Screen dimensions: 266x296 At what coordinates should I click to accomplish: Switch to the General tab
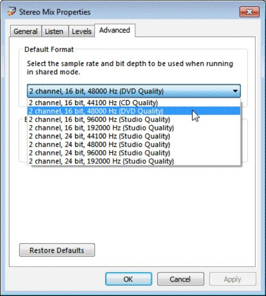25,31
